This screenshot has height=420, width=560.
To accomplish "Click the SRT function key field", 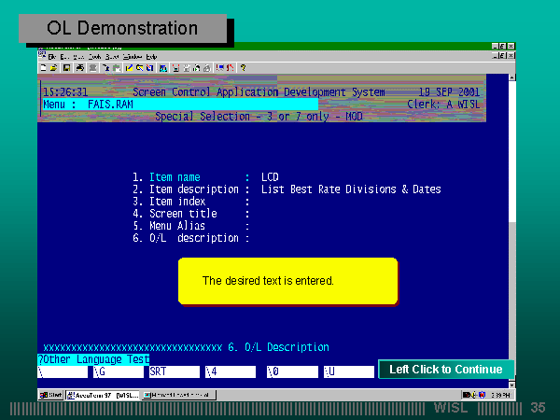I will [173, 371].
